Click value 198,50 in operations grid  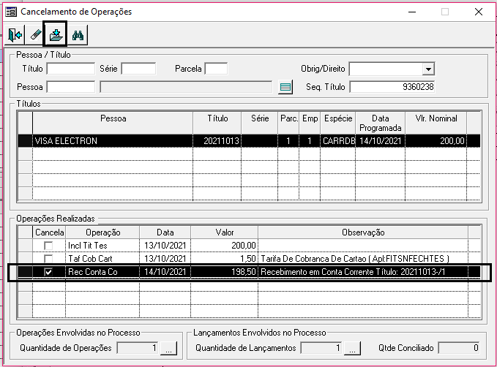point(225,272)
